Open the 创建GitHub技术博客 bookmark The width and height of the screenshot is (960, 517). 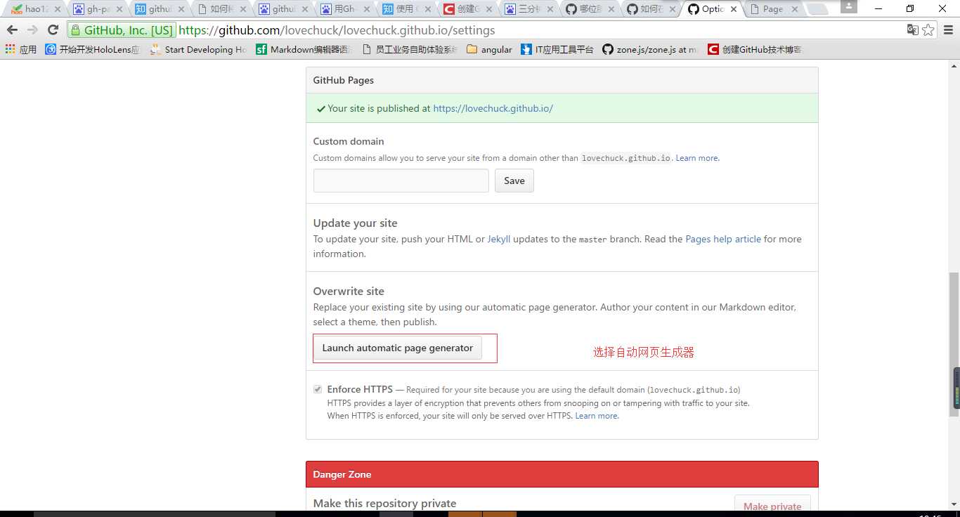pyautogui.click(x=755, y=49)
